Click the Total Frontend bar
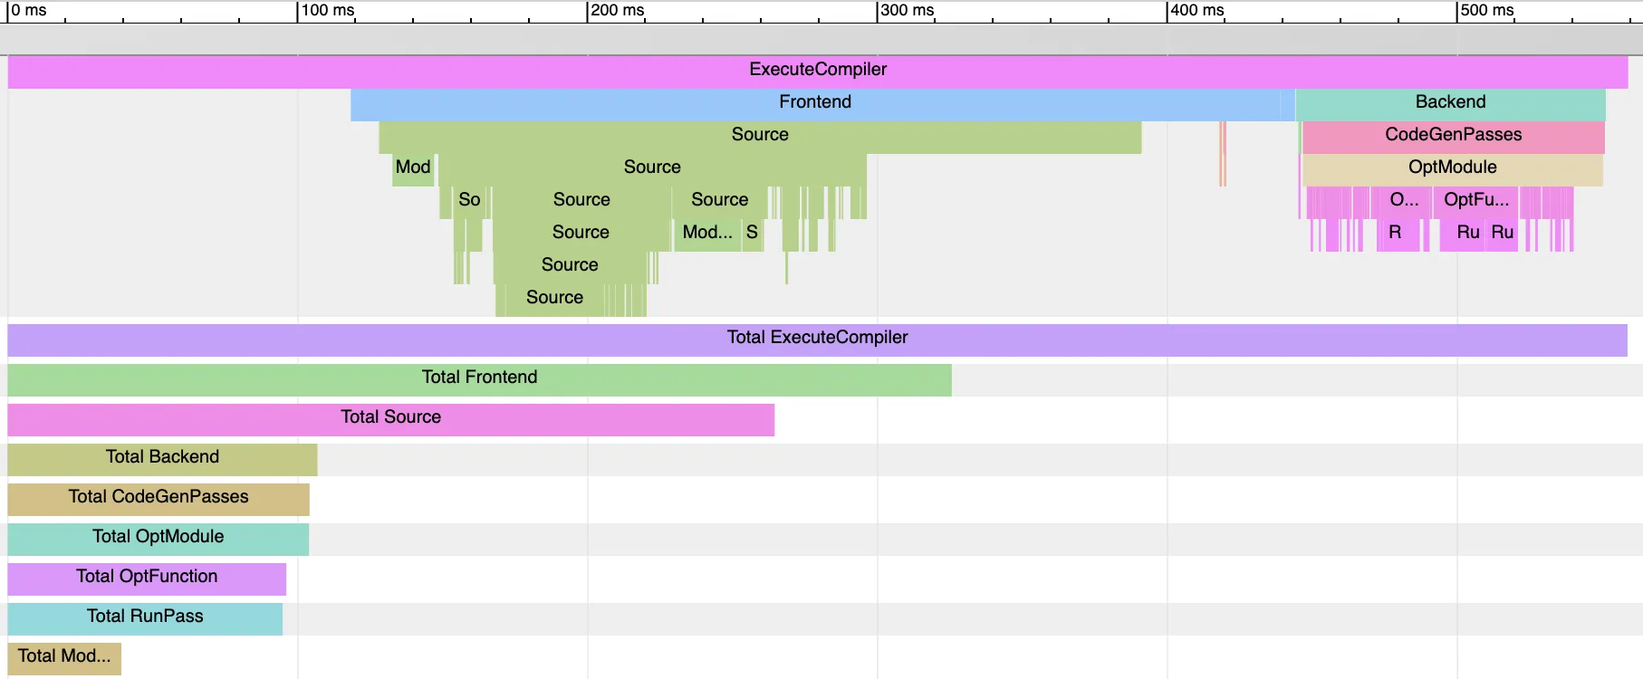This screenshot has width=1643, height=679. point(479,378)
